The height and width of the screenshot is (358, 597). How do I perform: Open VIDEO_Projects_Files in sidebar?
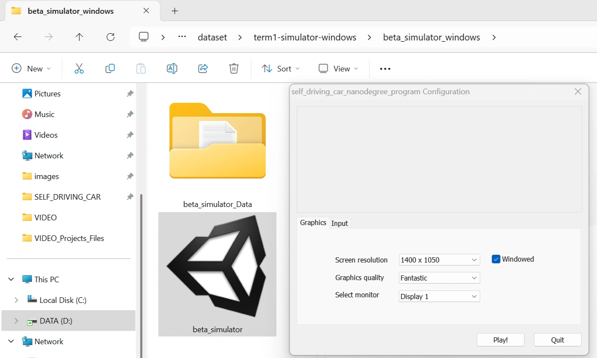pyautogui.click(x=69, y=238)
